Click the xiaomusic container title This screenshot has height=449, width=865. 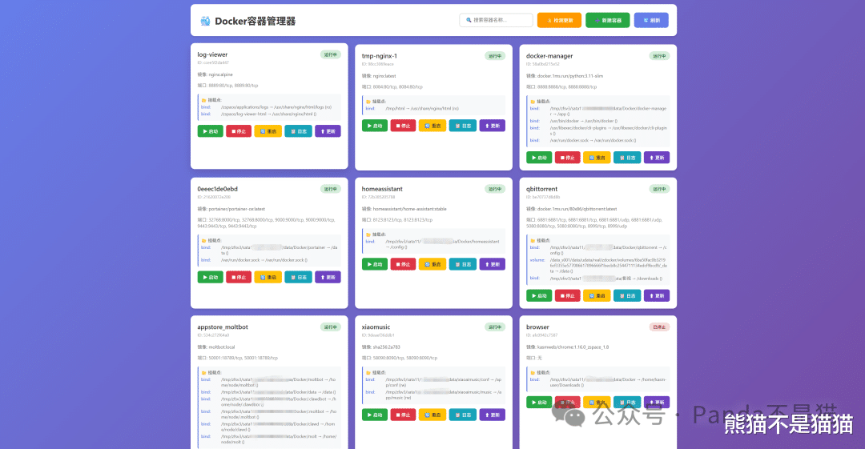point(376,327)
